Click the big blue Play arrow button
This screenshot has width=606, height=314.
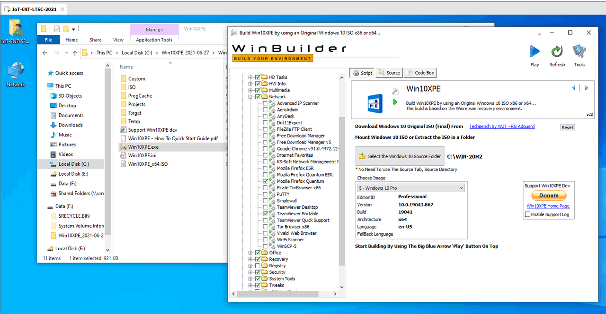(535, 51)
